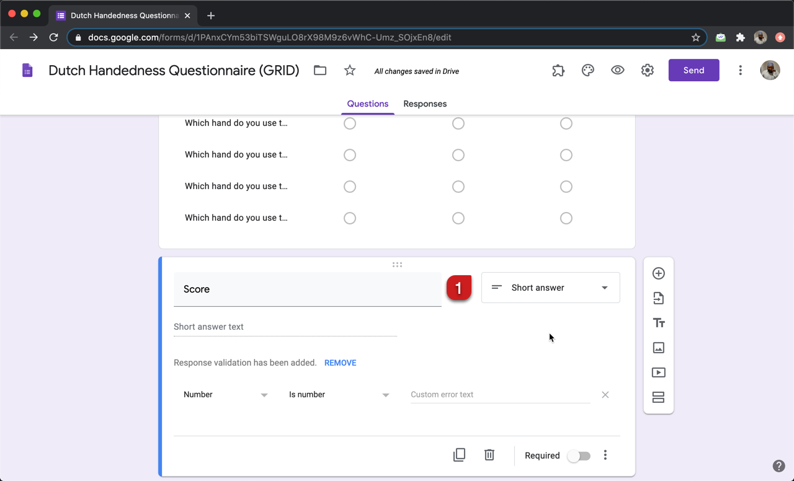The width and height of the screenshot is (794, 481).
Task: Add title and description from sidebar
Action: click(658, 323)
